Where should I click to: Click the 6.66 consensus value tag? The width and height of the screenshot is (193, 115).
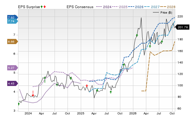point(12,42)
